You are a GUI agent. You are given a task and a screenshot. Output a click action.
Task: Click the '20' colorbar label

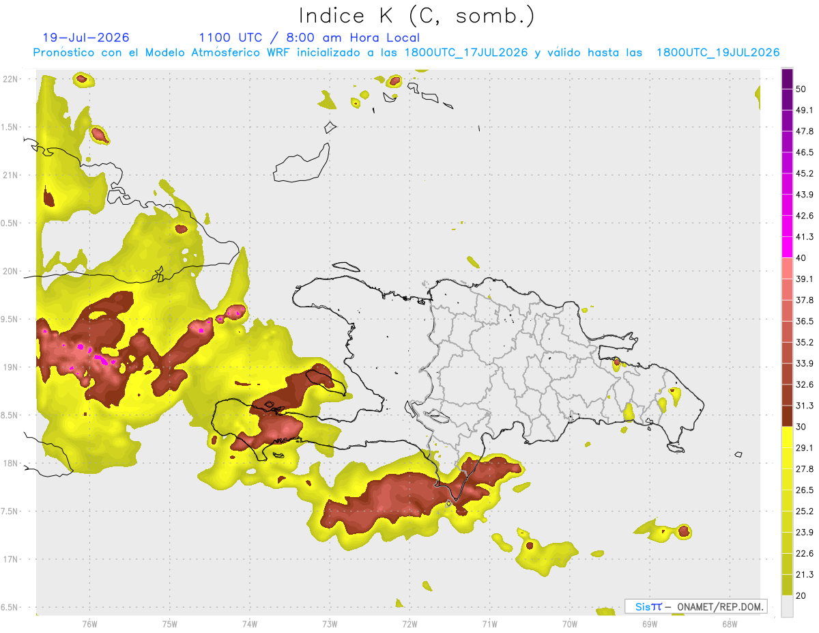tap(802, 596)
